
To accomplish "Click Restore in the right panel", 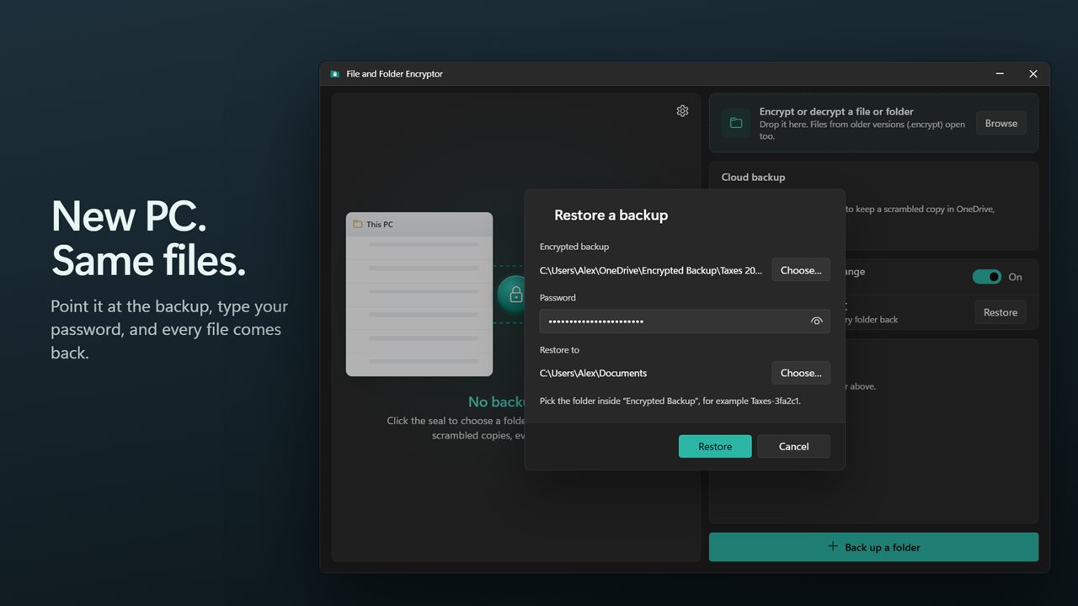I will click(1001, 312).
